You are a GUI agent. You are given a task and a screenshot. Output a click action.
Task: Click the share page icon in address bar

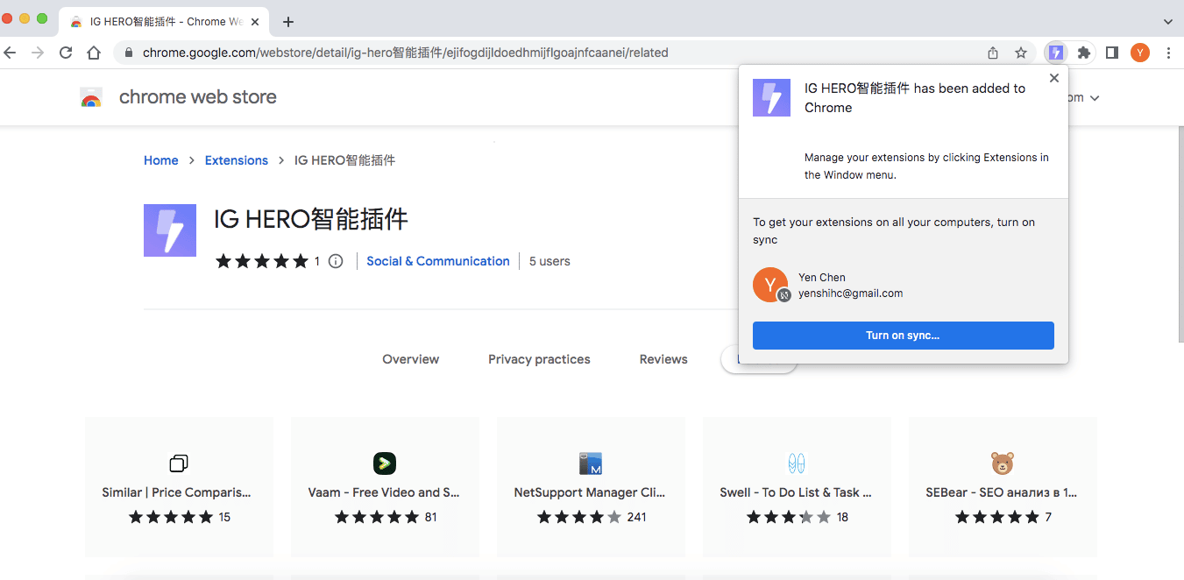pyautogui.click(x=993, y=53)
